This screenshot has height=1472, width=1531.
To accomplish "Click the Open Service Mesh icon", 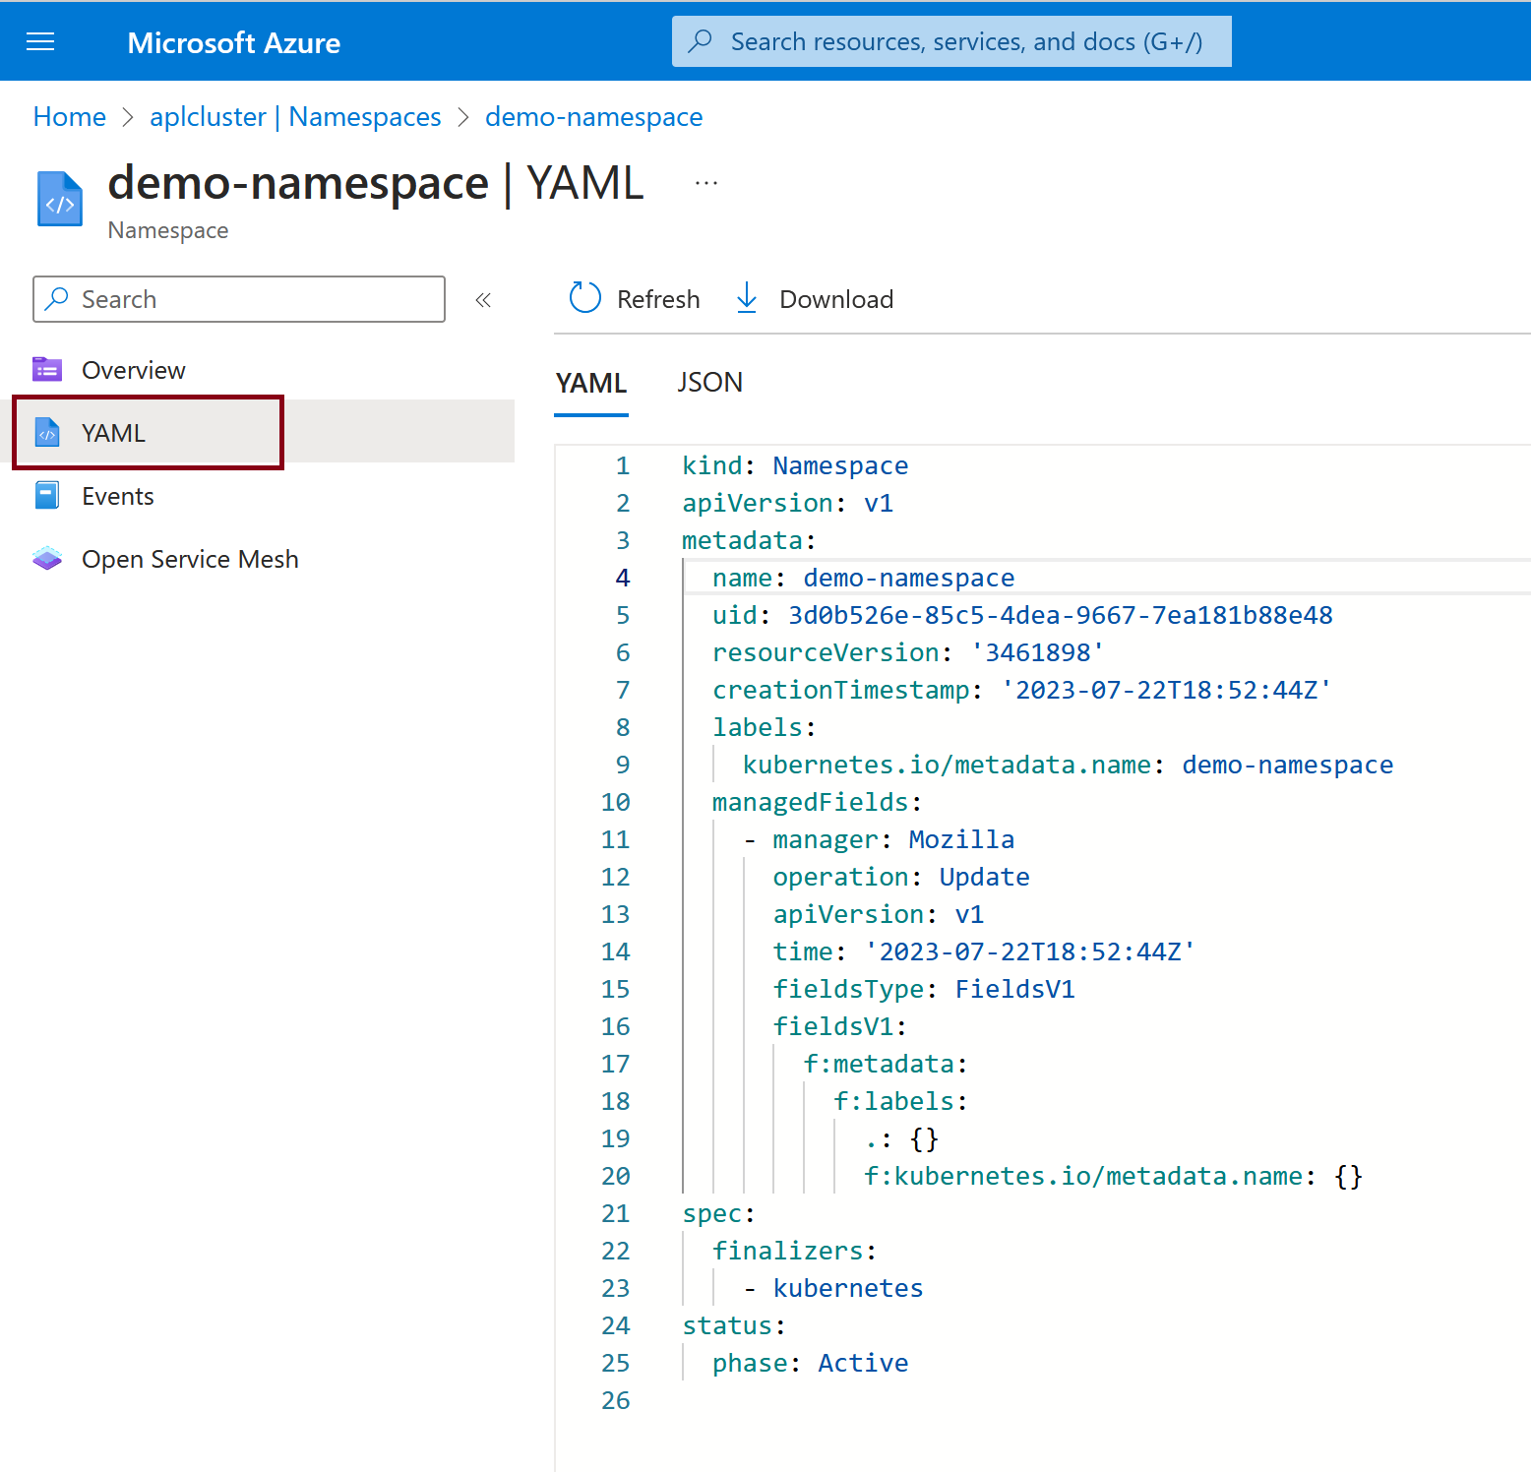I will [47, 558].
